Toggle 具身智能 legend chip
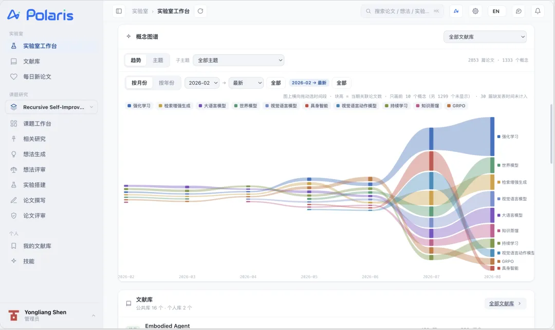 pyautogui.click(x=317, y=106)
